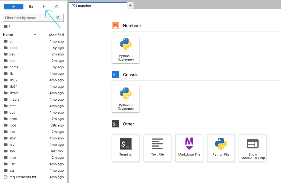
Task: Open Show Contextual Help
Action: (252, 148)
